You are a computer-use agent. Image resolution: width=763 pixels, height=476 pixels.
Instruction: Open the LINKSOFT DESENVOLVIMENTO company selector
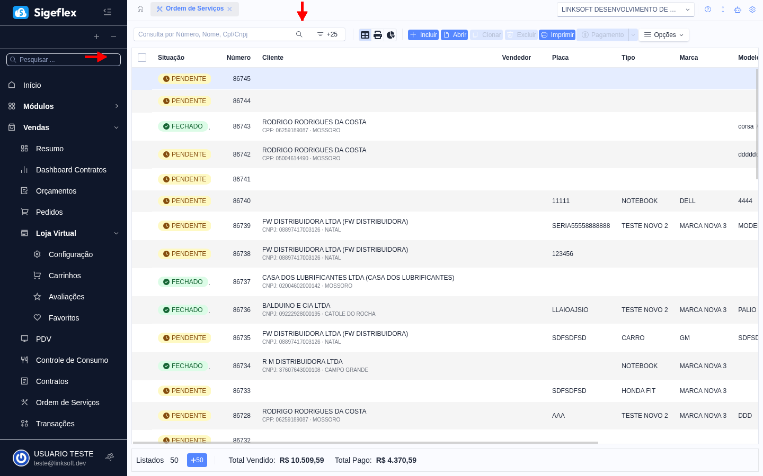click(625, 9)
